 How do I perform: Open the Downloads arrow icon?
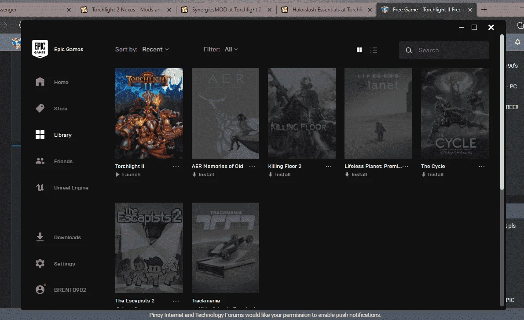point(40,237)
